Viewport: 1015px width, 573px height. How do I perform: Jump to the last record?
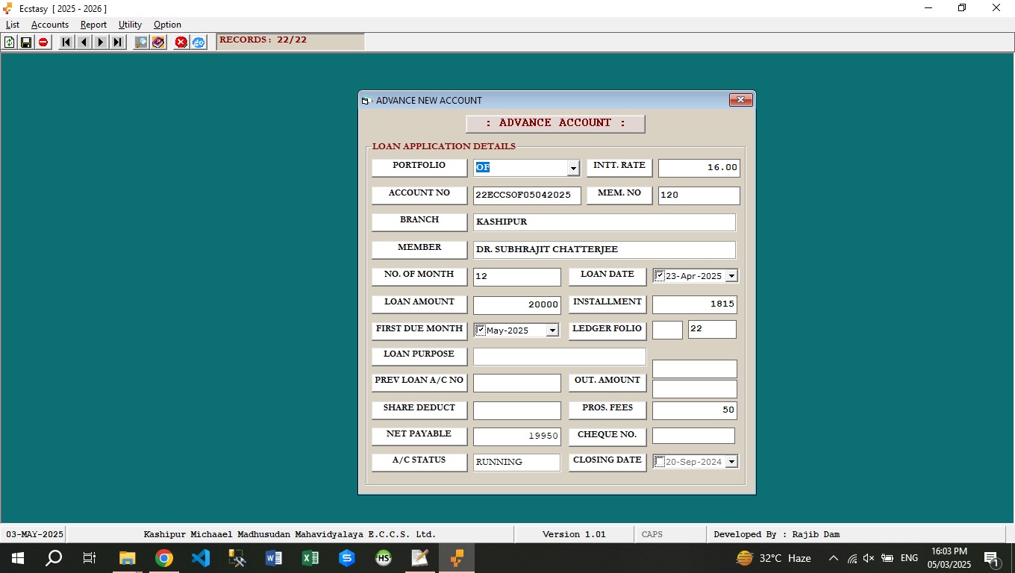click(x=118, y=43)
